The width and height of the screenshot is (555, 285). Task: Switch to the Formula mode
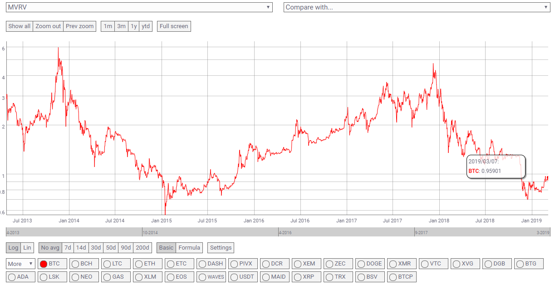click(189, 248)
